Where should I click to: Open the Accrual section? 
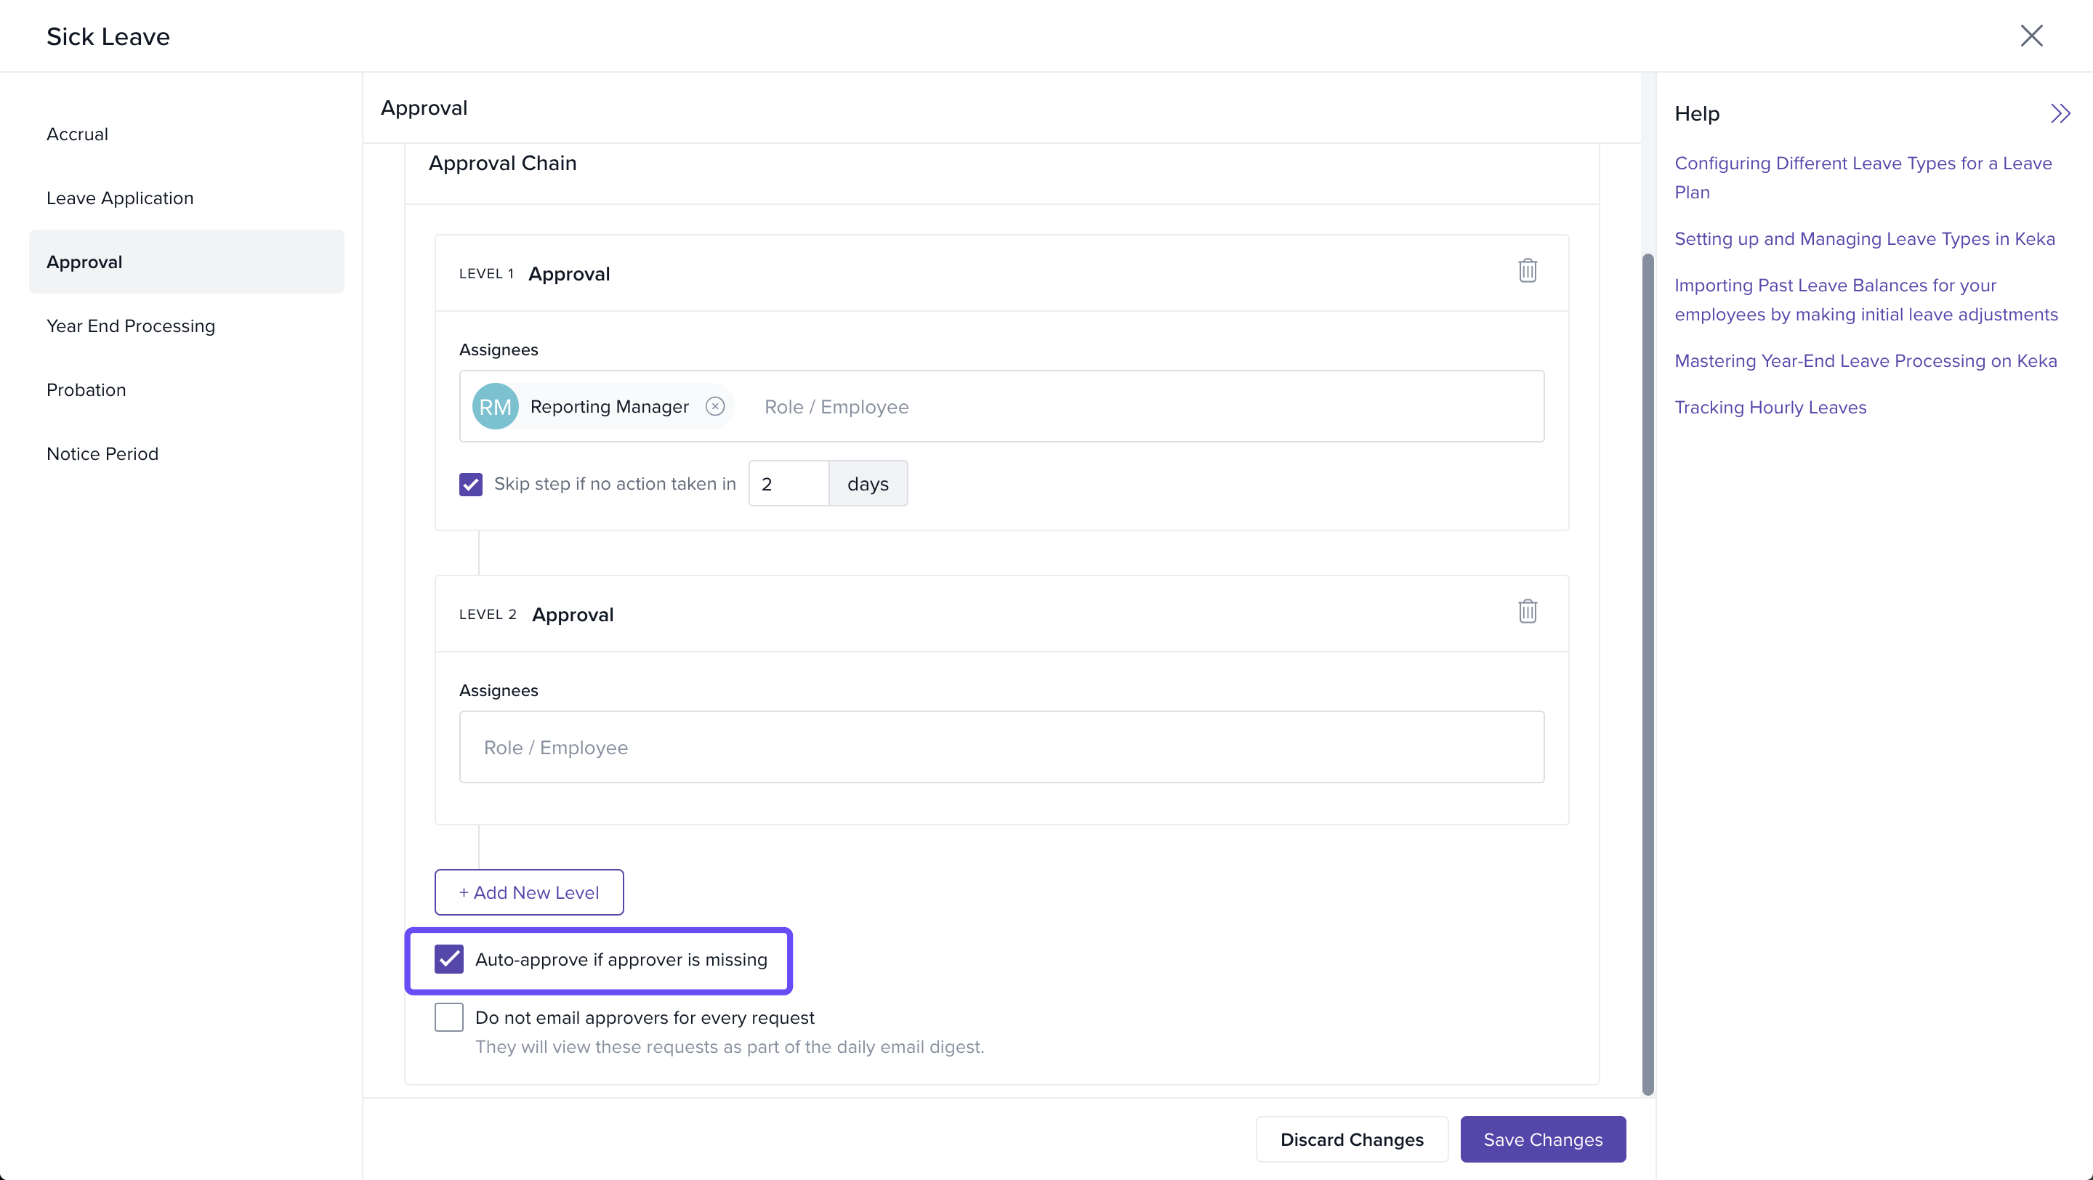(77, 134)
